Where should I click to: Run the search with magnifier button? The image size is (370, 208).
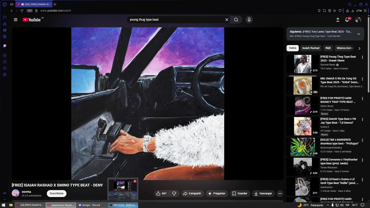pyautogui.click(x=236, y=20)
